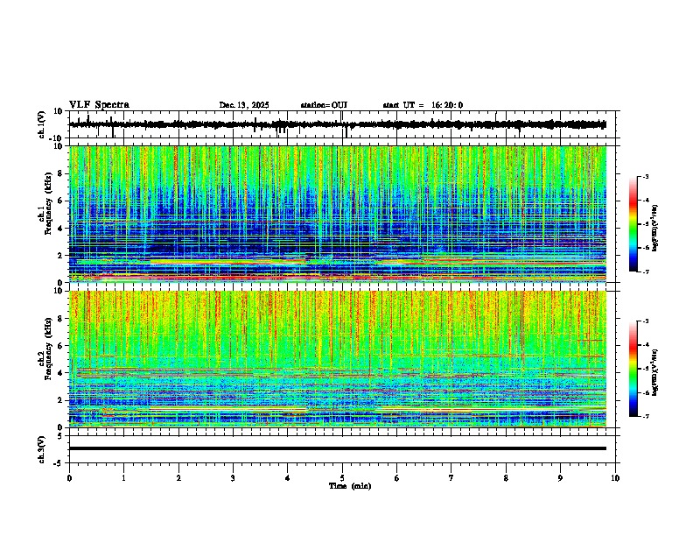Click the "-3" label on ch.1 color bar
Image resolution: width=693 pixels, height=536 pixels.
[x=646, y=177]
